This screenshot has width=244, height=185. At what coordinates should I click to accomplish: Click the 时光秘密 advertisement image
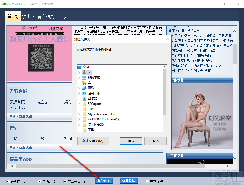pos(202,116)
